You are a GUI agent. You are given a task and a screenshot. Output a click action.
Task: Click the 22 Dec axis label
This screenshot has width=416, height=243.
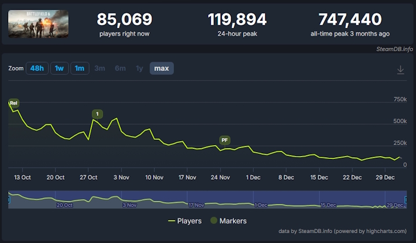tap(352, 177)
